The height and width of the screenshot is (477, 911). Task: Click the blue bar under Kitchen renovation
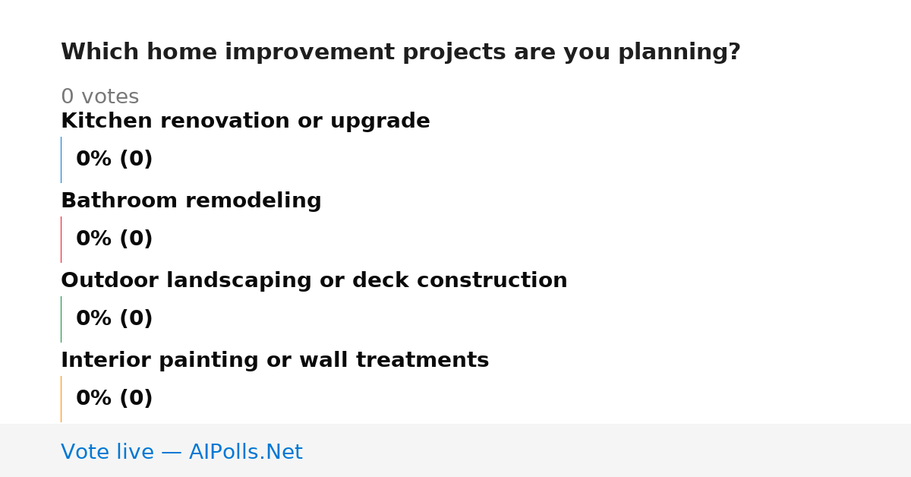coord(61,160)
